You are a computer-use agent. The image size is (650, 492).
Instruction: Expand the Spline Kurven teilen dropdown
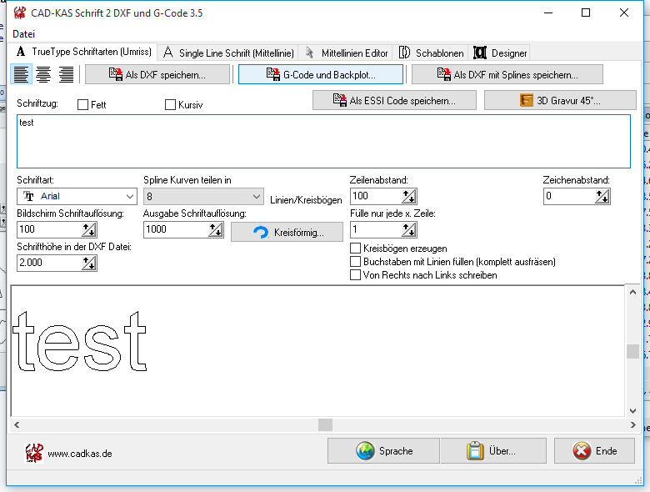coord(203,196)
